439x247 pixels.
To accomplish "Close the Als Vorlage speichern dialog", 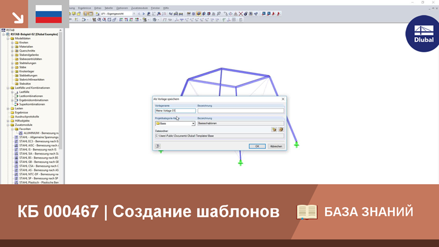I will pyautogui.click(x=283, y=99).
